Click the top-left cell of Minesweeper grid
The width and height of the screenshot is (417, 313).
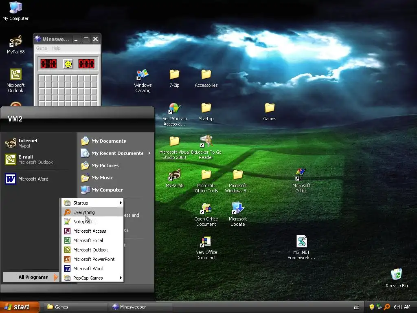click(x=42, y=78)
